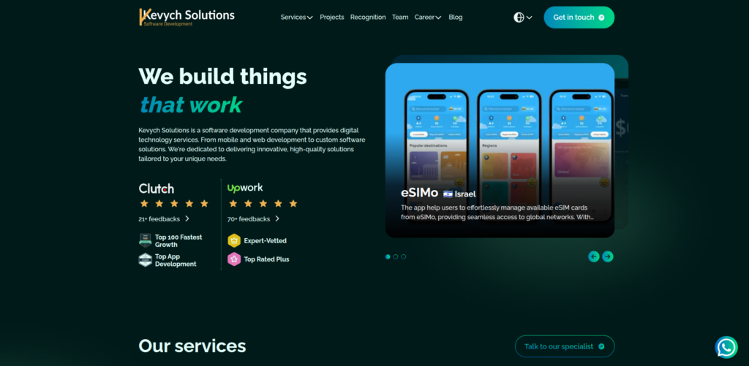Click the Top App Development badge icon
The height and width of the screenshot is (366, 749).
point(146,259)
